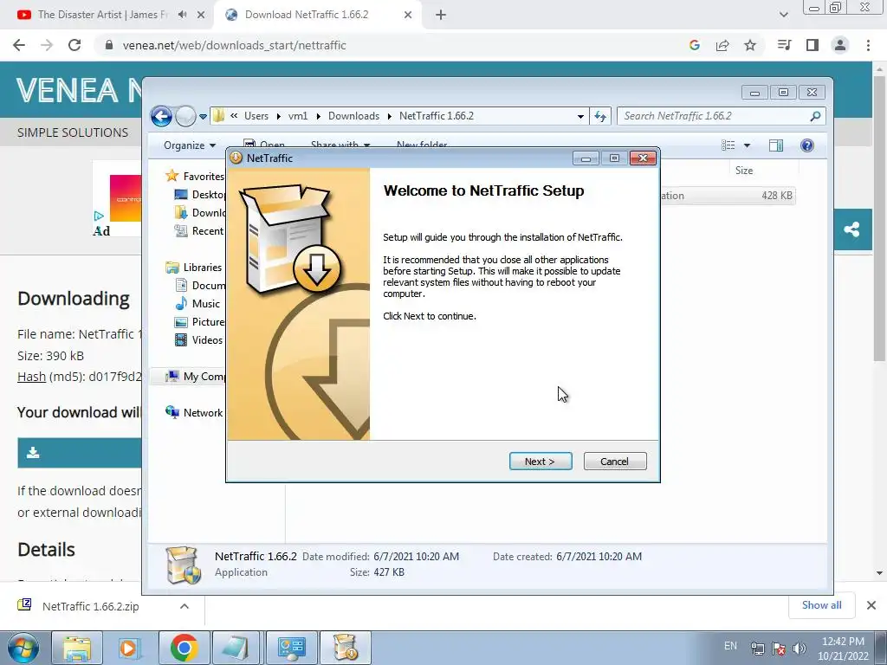
Task: Go back in Explorer window
Action: (161, 117)
